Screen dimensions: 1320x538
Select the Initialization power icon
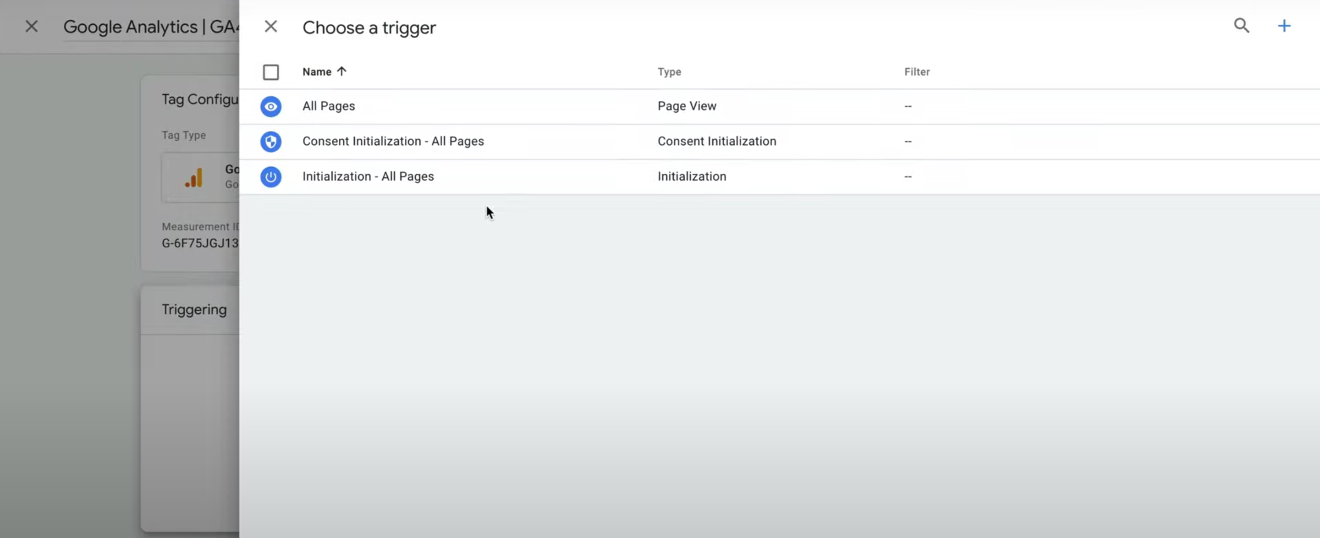pos(271,177)
